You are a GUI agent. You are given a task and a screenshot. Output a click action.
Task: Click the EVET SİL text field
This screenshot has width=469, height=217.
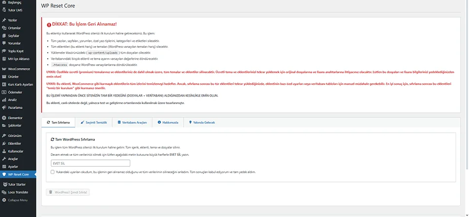pos(90,163)
